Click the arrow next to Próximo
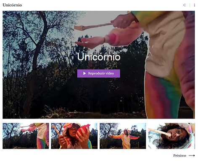This screenshot has width=198, height=161. tap(192, 156)
